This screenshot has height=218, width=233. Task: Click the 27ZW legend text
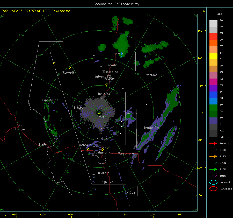[x=223, y=163]
